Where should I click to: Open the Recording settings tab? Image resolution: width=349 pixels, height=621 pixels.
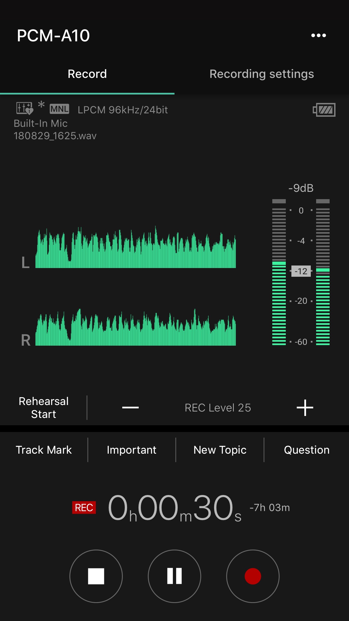(x=262, y=74)
